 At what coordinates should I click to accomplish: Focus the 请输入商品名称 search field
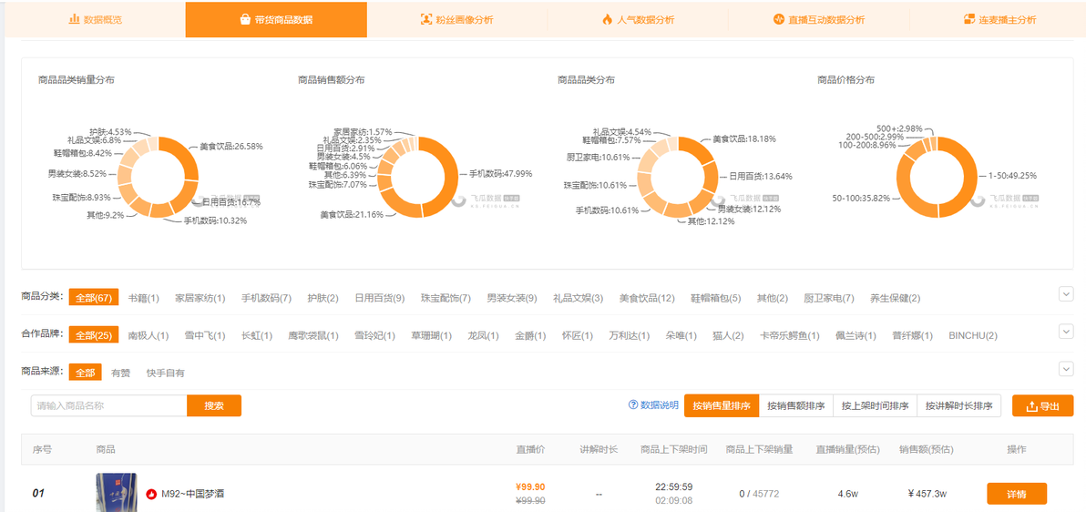(x=108, y=406)
